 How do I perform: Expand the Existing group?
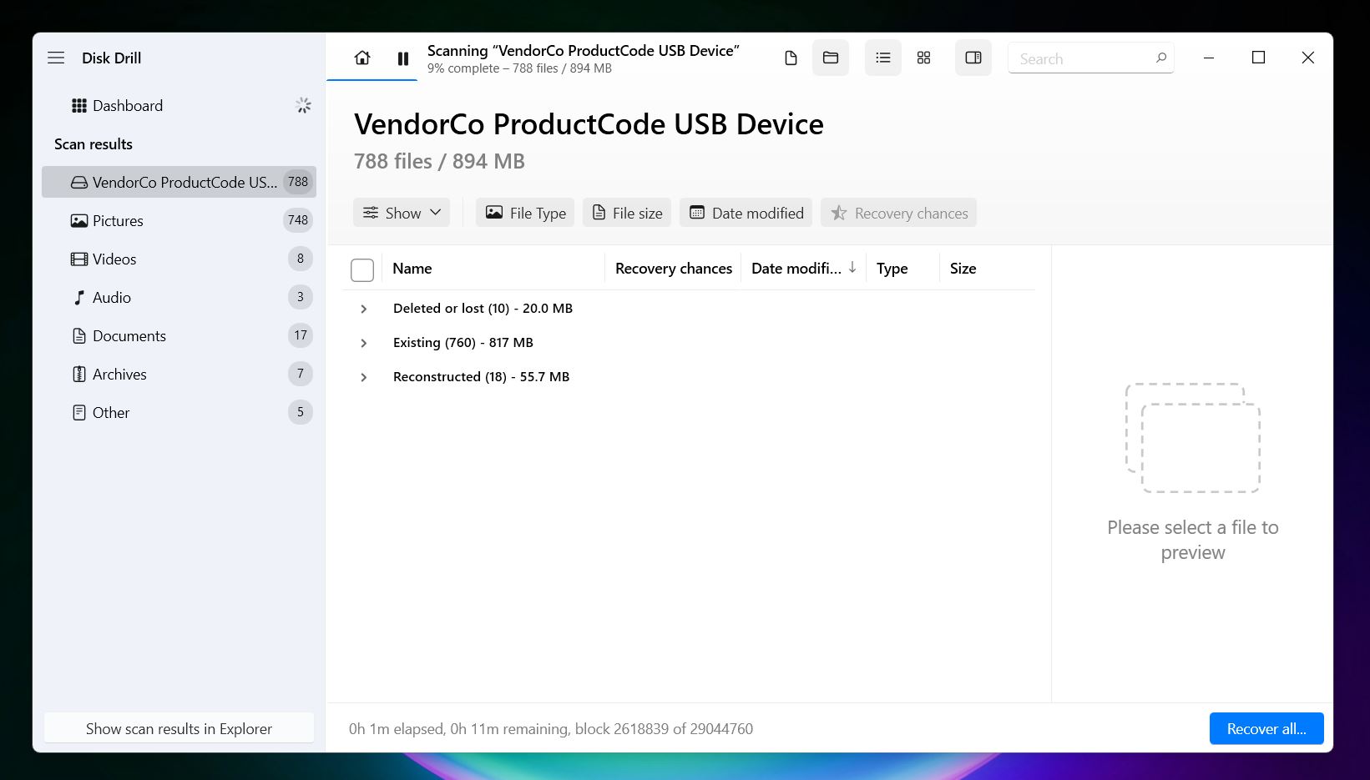[364, 343]
